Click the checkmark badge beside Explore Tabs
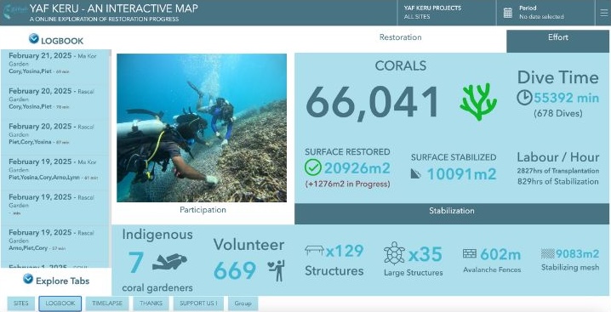The image size is (611, 312). (28, 279)
